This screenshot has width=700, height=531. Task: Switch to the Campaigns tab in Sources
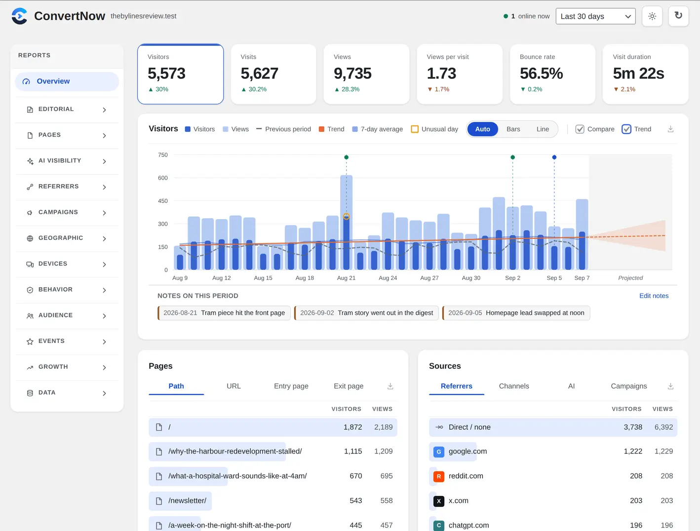pos(629,386)
